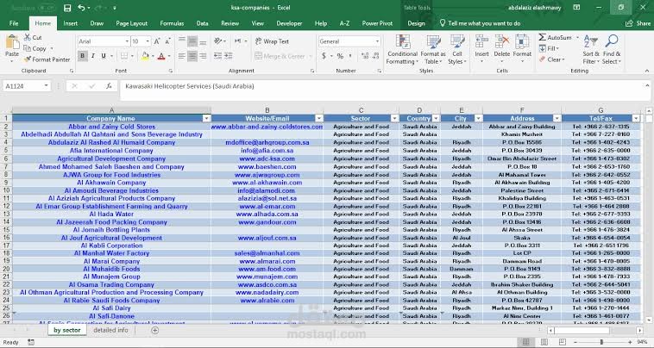Click the AutoSum sigma icon
This screenshot has width=654, height=348.
(542, 37)
